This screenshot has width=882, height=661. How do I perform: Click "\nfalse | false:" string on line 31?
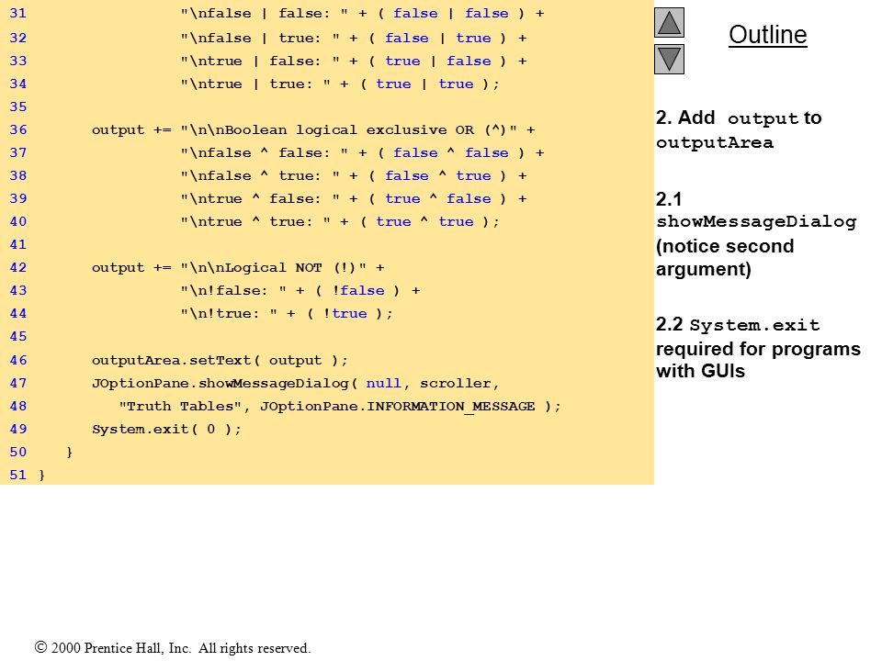265,13
